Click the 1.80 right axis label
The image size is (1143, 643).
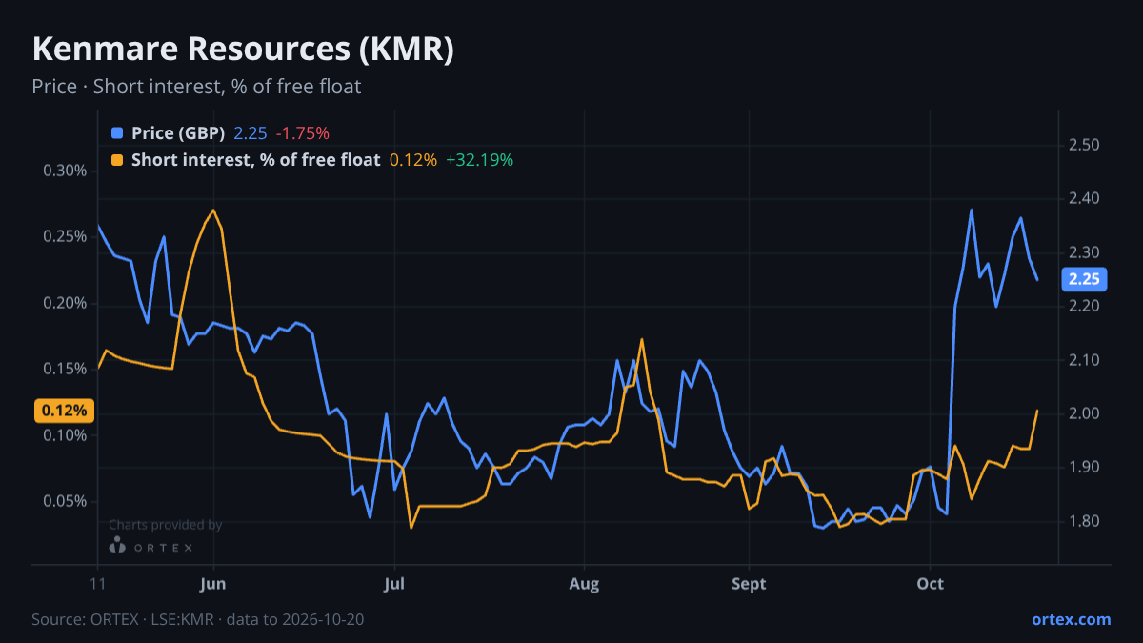(x=1085, y=522)
